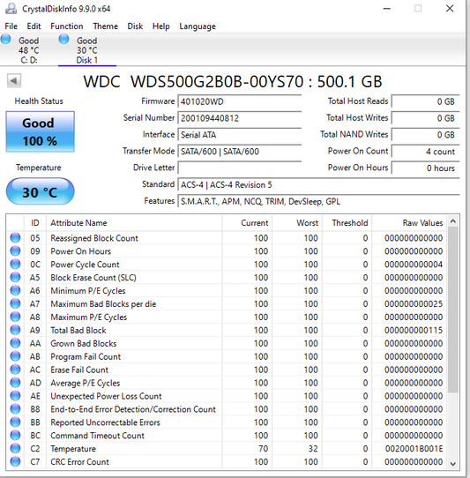This screenshot has height=478, width=470.
Task: Click the Good 100 % health status button
Action: point(40,131)
